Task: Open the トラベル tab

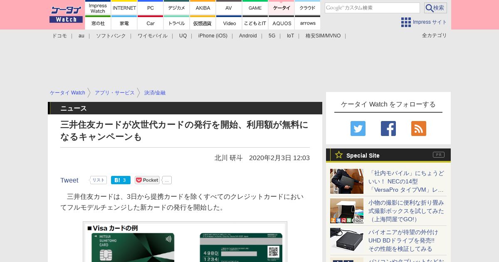Action: pyautogui.click(x=177, y=23)
